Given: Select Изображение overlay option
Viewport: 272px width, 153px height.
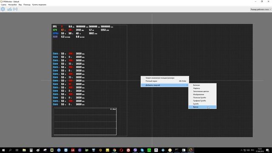Looking at the screenshot, I should click(202, 94).
